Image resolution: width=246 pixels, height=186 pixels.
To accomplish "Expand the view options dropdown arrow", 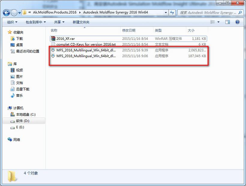I will pos(218,22).
